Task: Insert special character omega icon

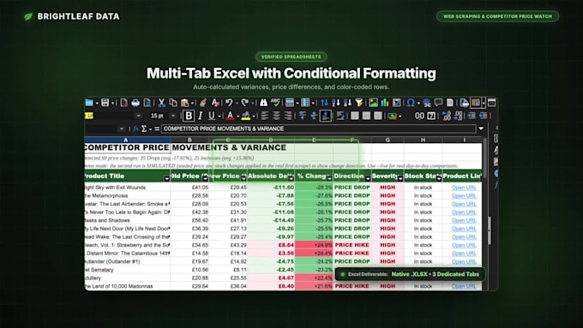Action: [x=411, y=103]
